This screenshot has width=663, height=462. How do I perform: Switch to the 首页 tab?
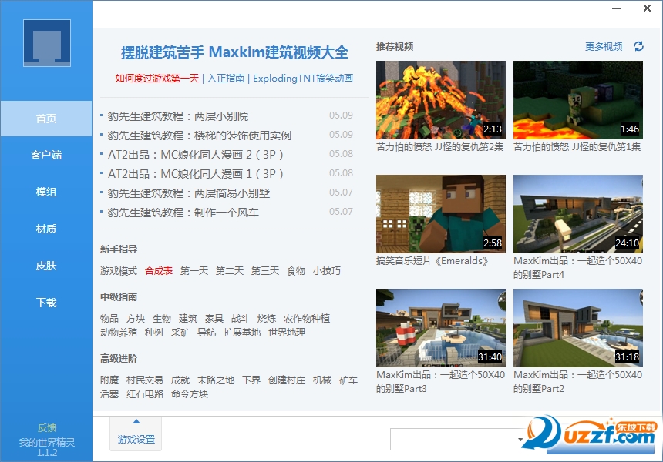46,119
